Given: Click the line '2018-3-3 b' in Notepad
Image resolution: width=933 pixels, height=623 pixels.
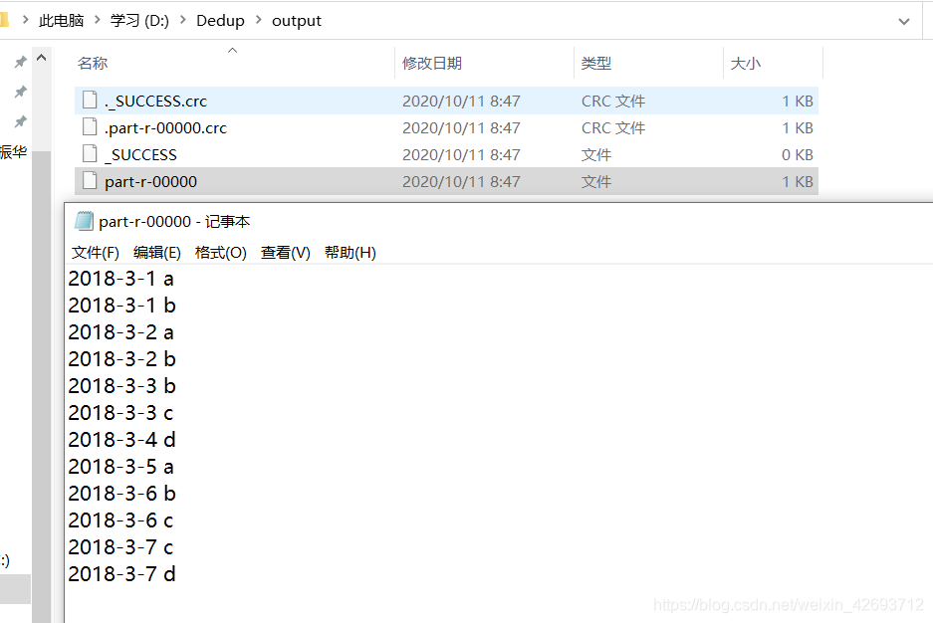Looking at the screenshot, I should coord(122,385).
